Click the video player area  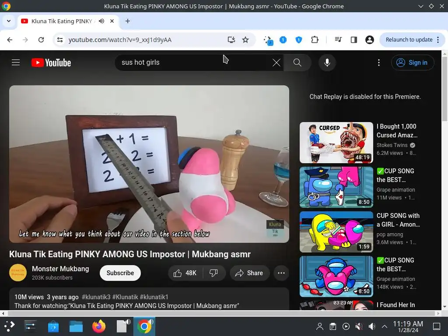(149, 164)
